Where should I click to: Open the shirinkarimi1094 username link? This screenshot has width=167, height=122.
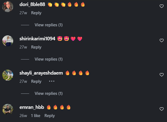tap(37, 39)
